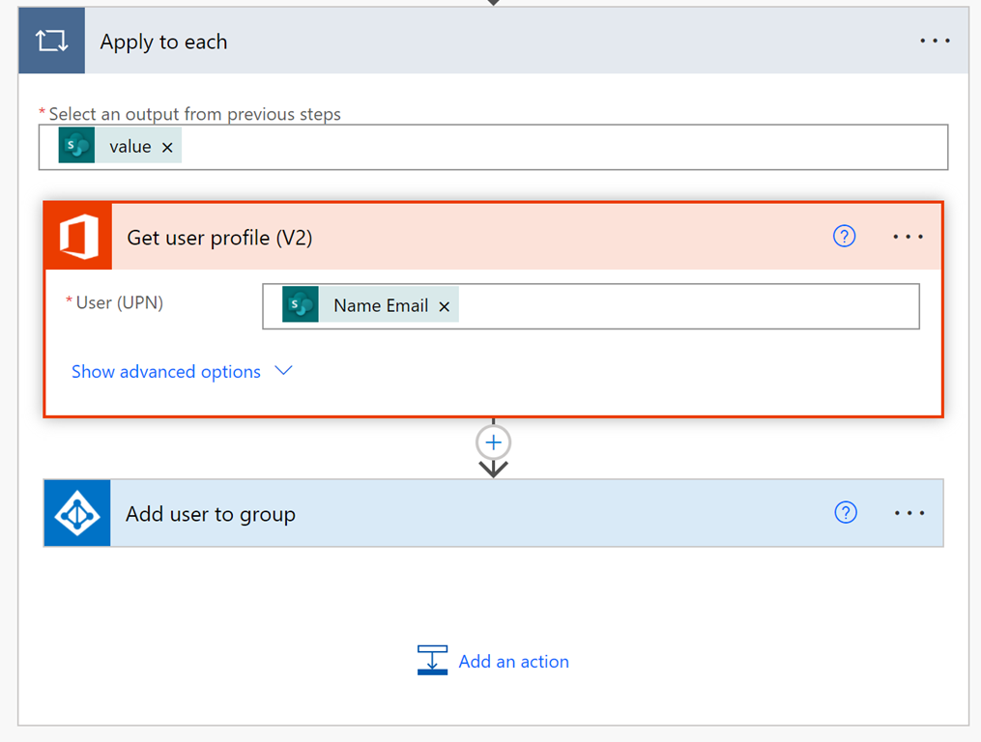Insert a new step with the plus button
The image size is (981, 742).
click(493, 442)
